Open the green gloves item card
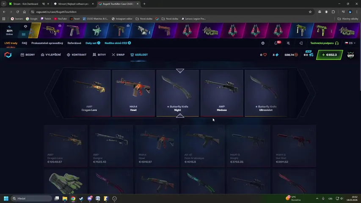This screenshot has height=203, width=361. coord(66,182)
